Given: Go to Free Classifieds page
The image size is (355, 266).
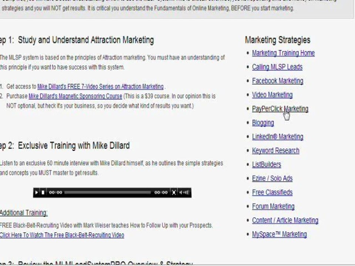Looking at the screenshot, I should [x=272, y=192].
